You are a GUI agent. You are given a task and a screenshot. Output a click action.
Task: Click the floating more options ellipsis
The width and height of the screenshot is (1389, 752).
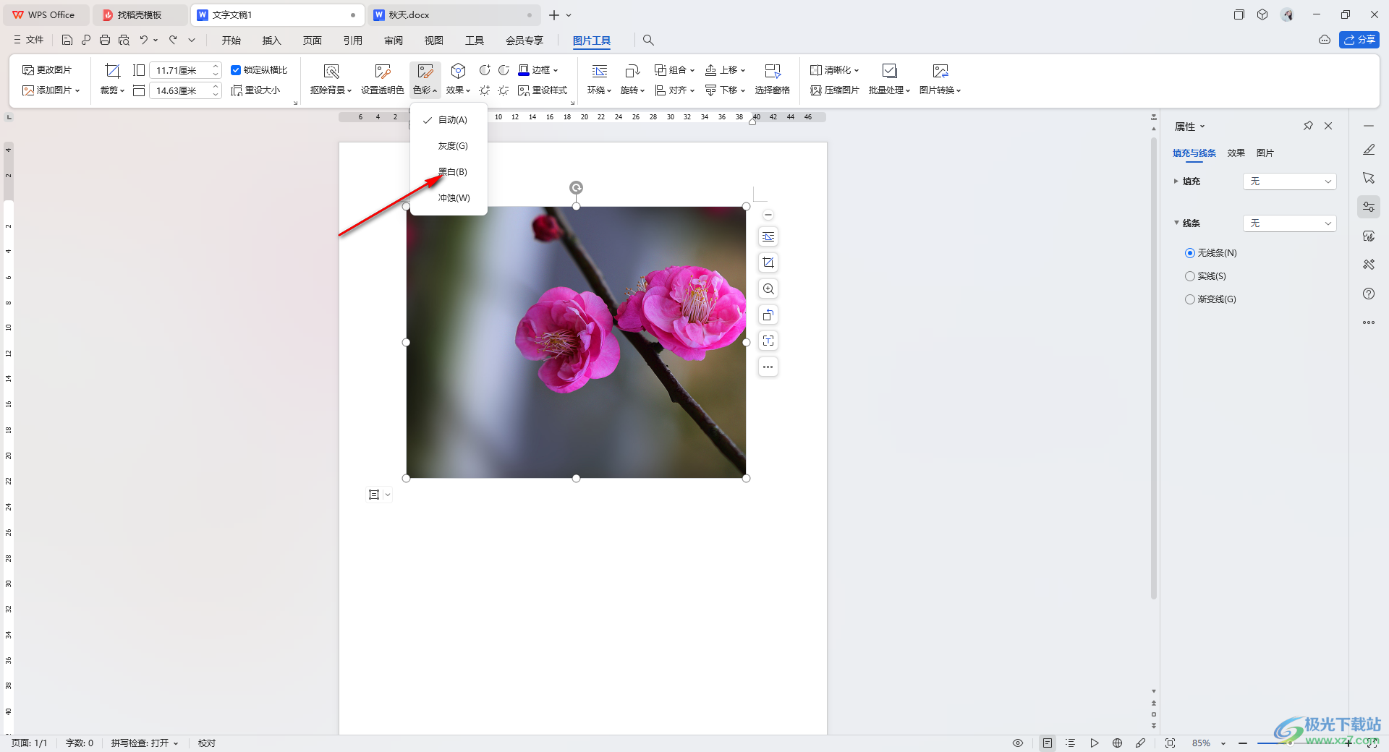768,367
